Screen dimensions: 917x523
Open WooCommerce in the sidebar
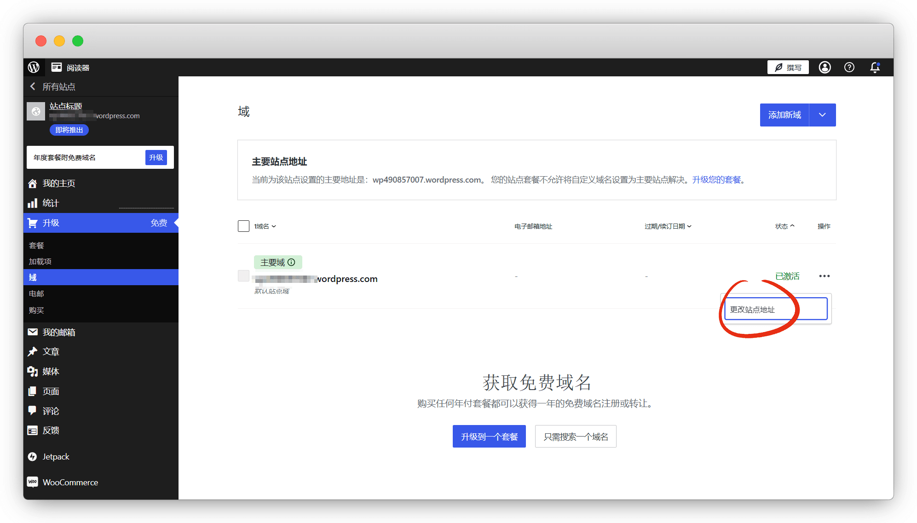click(x=70, y=482)
